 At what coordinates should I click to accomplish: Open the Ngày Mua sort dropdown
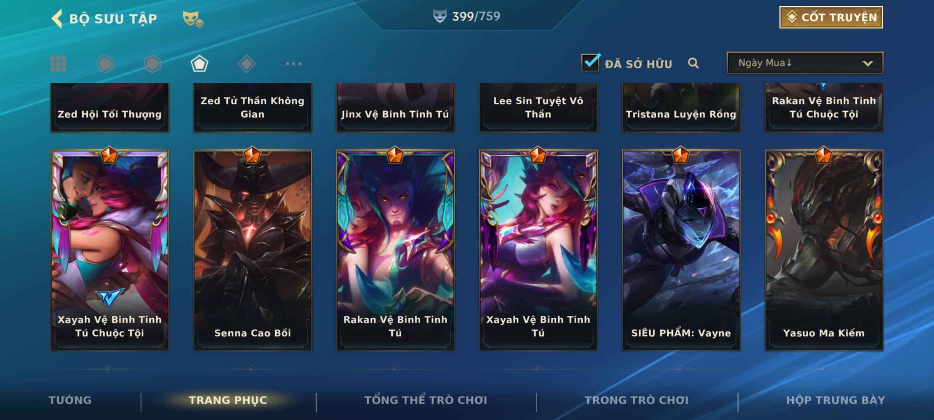(805, 63)
